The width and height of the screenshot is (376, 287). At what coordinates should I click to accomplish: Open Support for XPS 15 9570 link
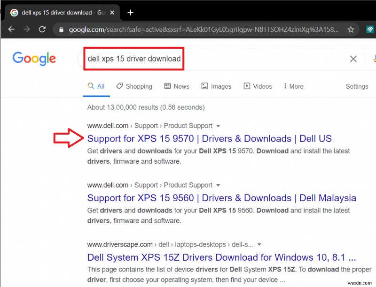[x=210, y=139]
